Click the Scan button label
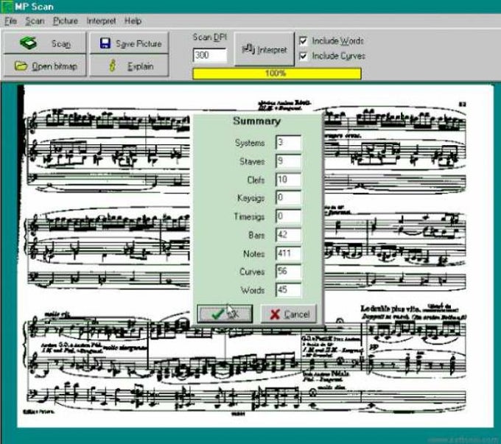 pyautogui.click(x=61, y=43)
